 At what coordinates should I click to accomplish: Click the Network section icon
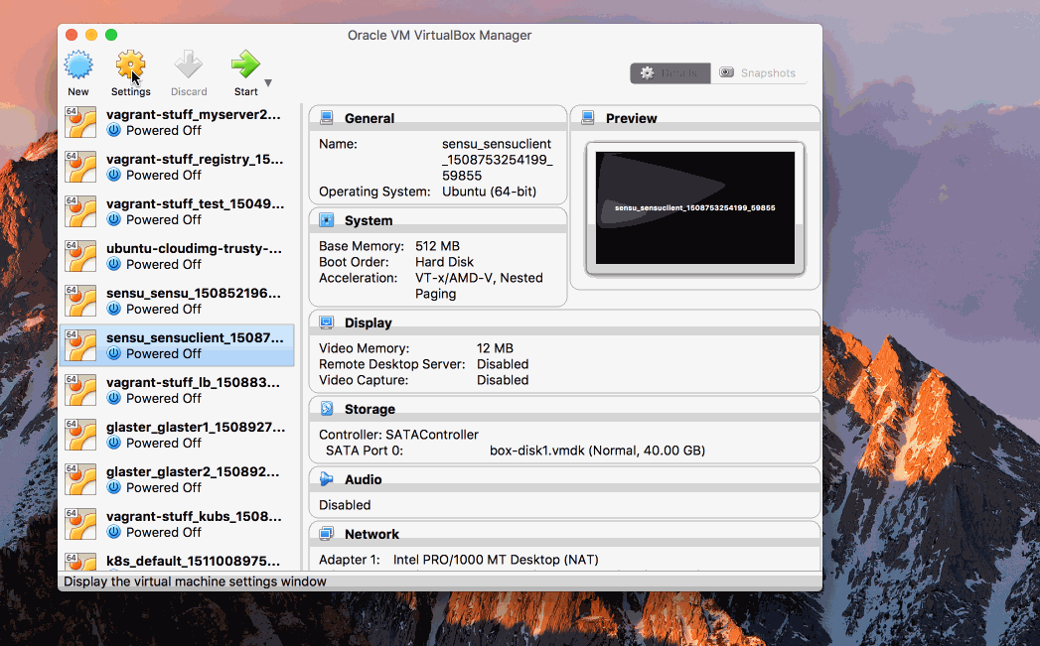[x=327, y=534]
